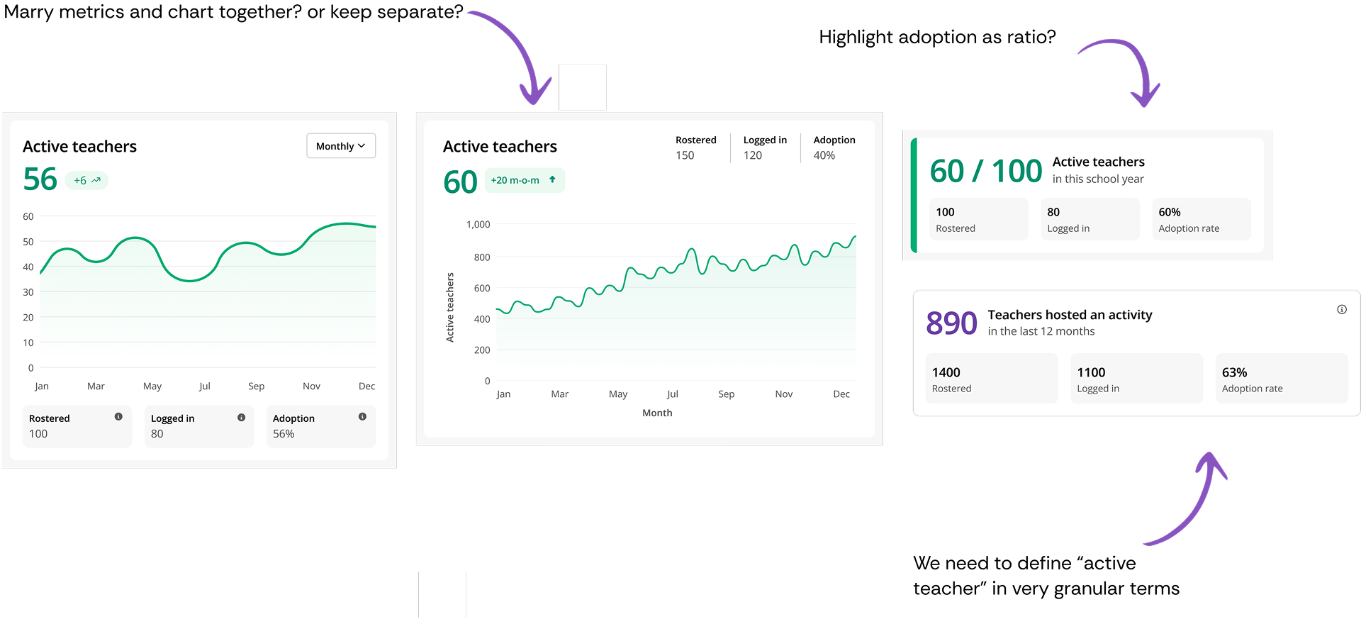Click the Adoption 40% header metric

[834, 147]
